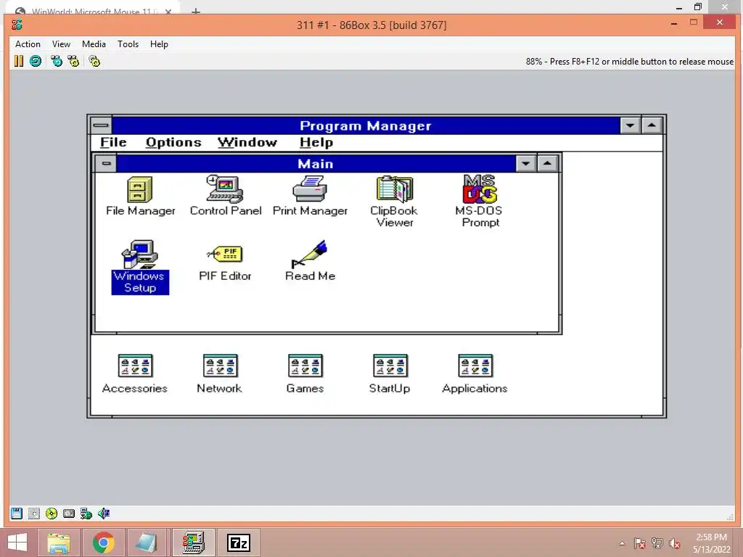Select the Network program group icon
743x557 pixels.
pyautogui.click(x=219, y=374)
